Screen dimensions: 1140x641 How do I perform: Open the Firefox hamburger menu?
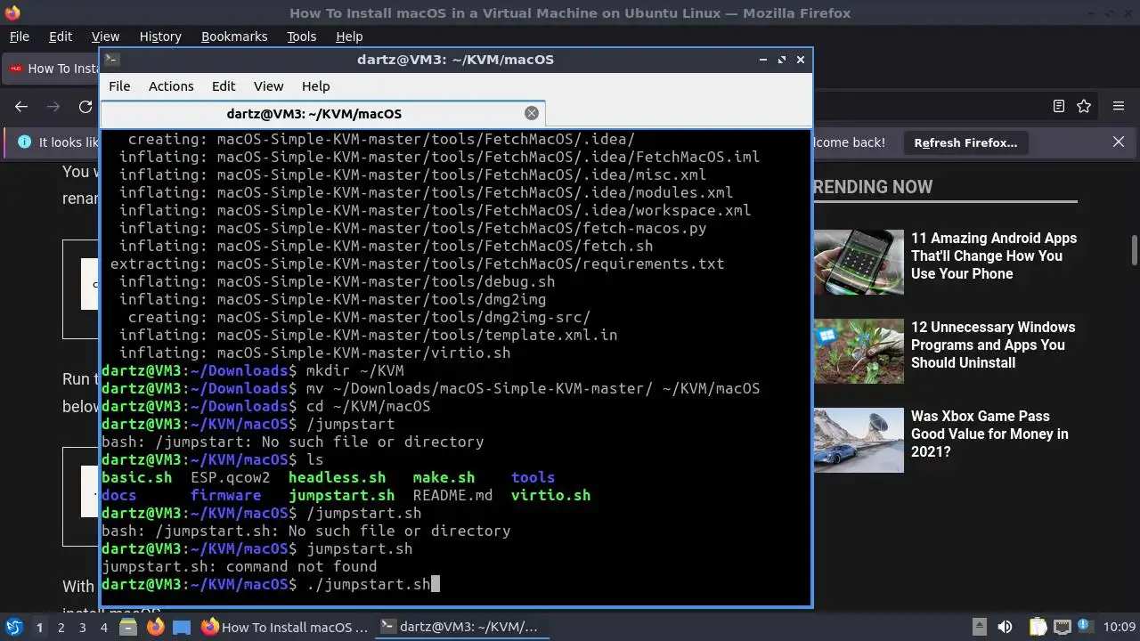[x=1119, y=106]
